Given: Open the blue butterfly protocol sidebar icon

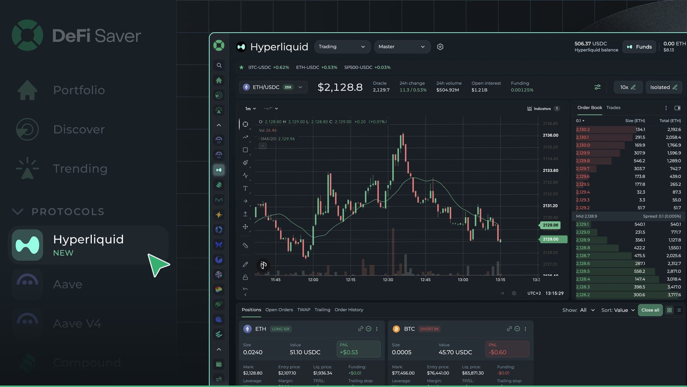Looking at the screenshot, I should [x=219, y=245].
